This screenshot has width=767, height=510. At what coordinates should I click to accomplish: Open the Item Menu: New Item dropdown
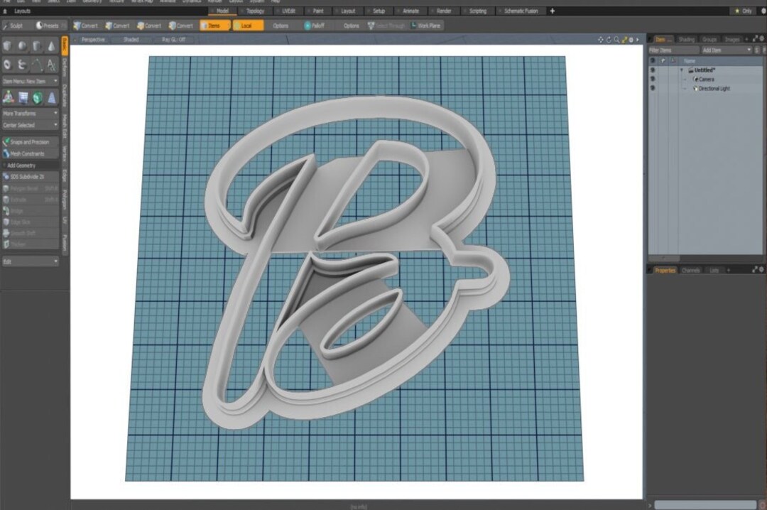(30, 81)
